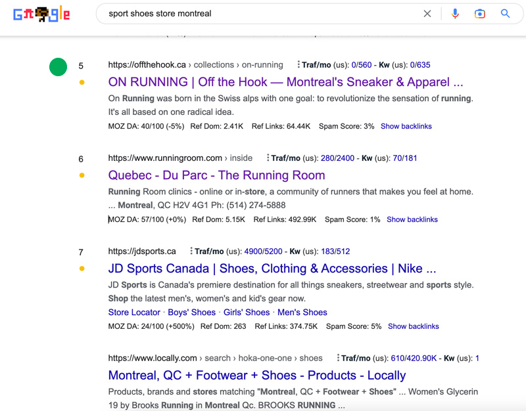Click 'Spam Score: 3%' metric

pyautogui.click(x=347, y=126)
